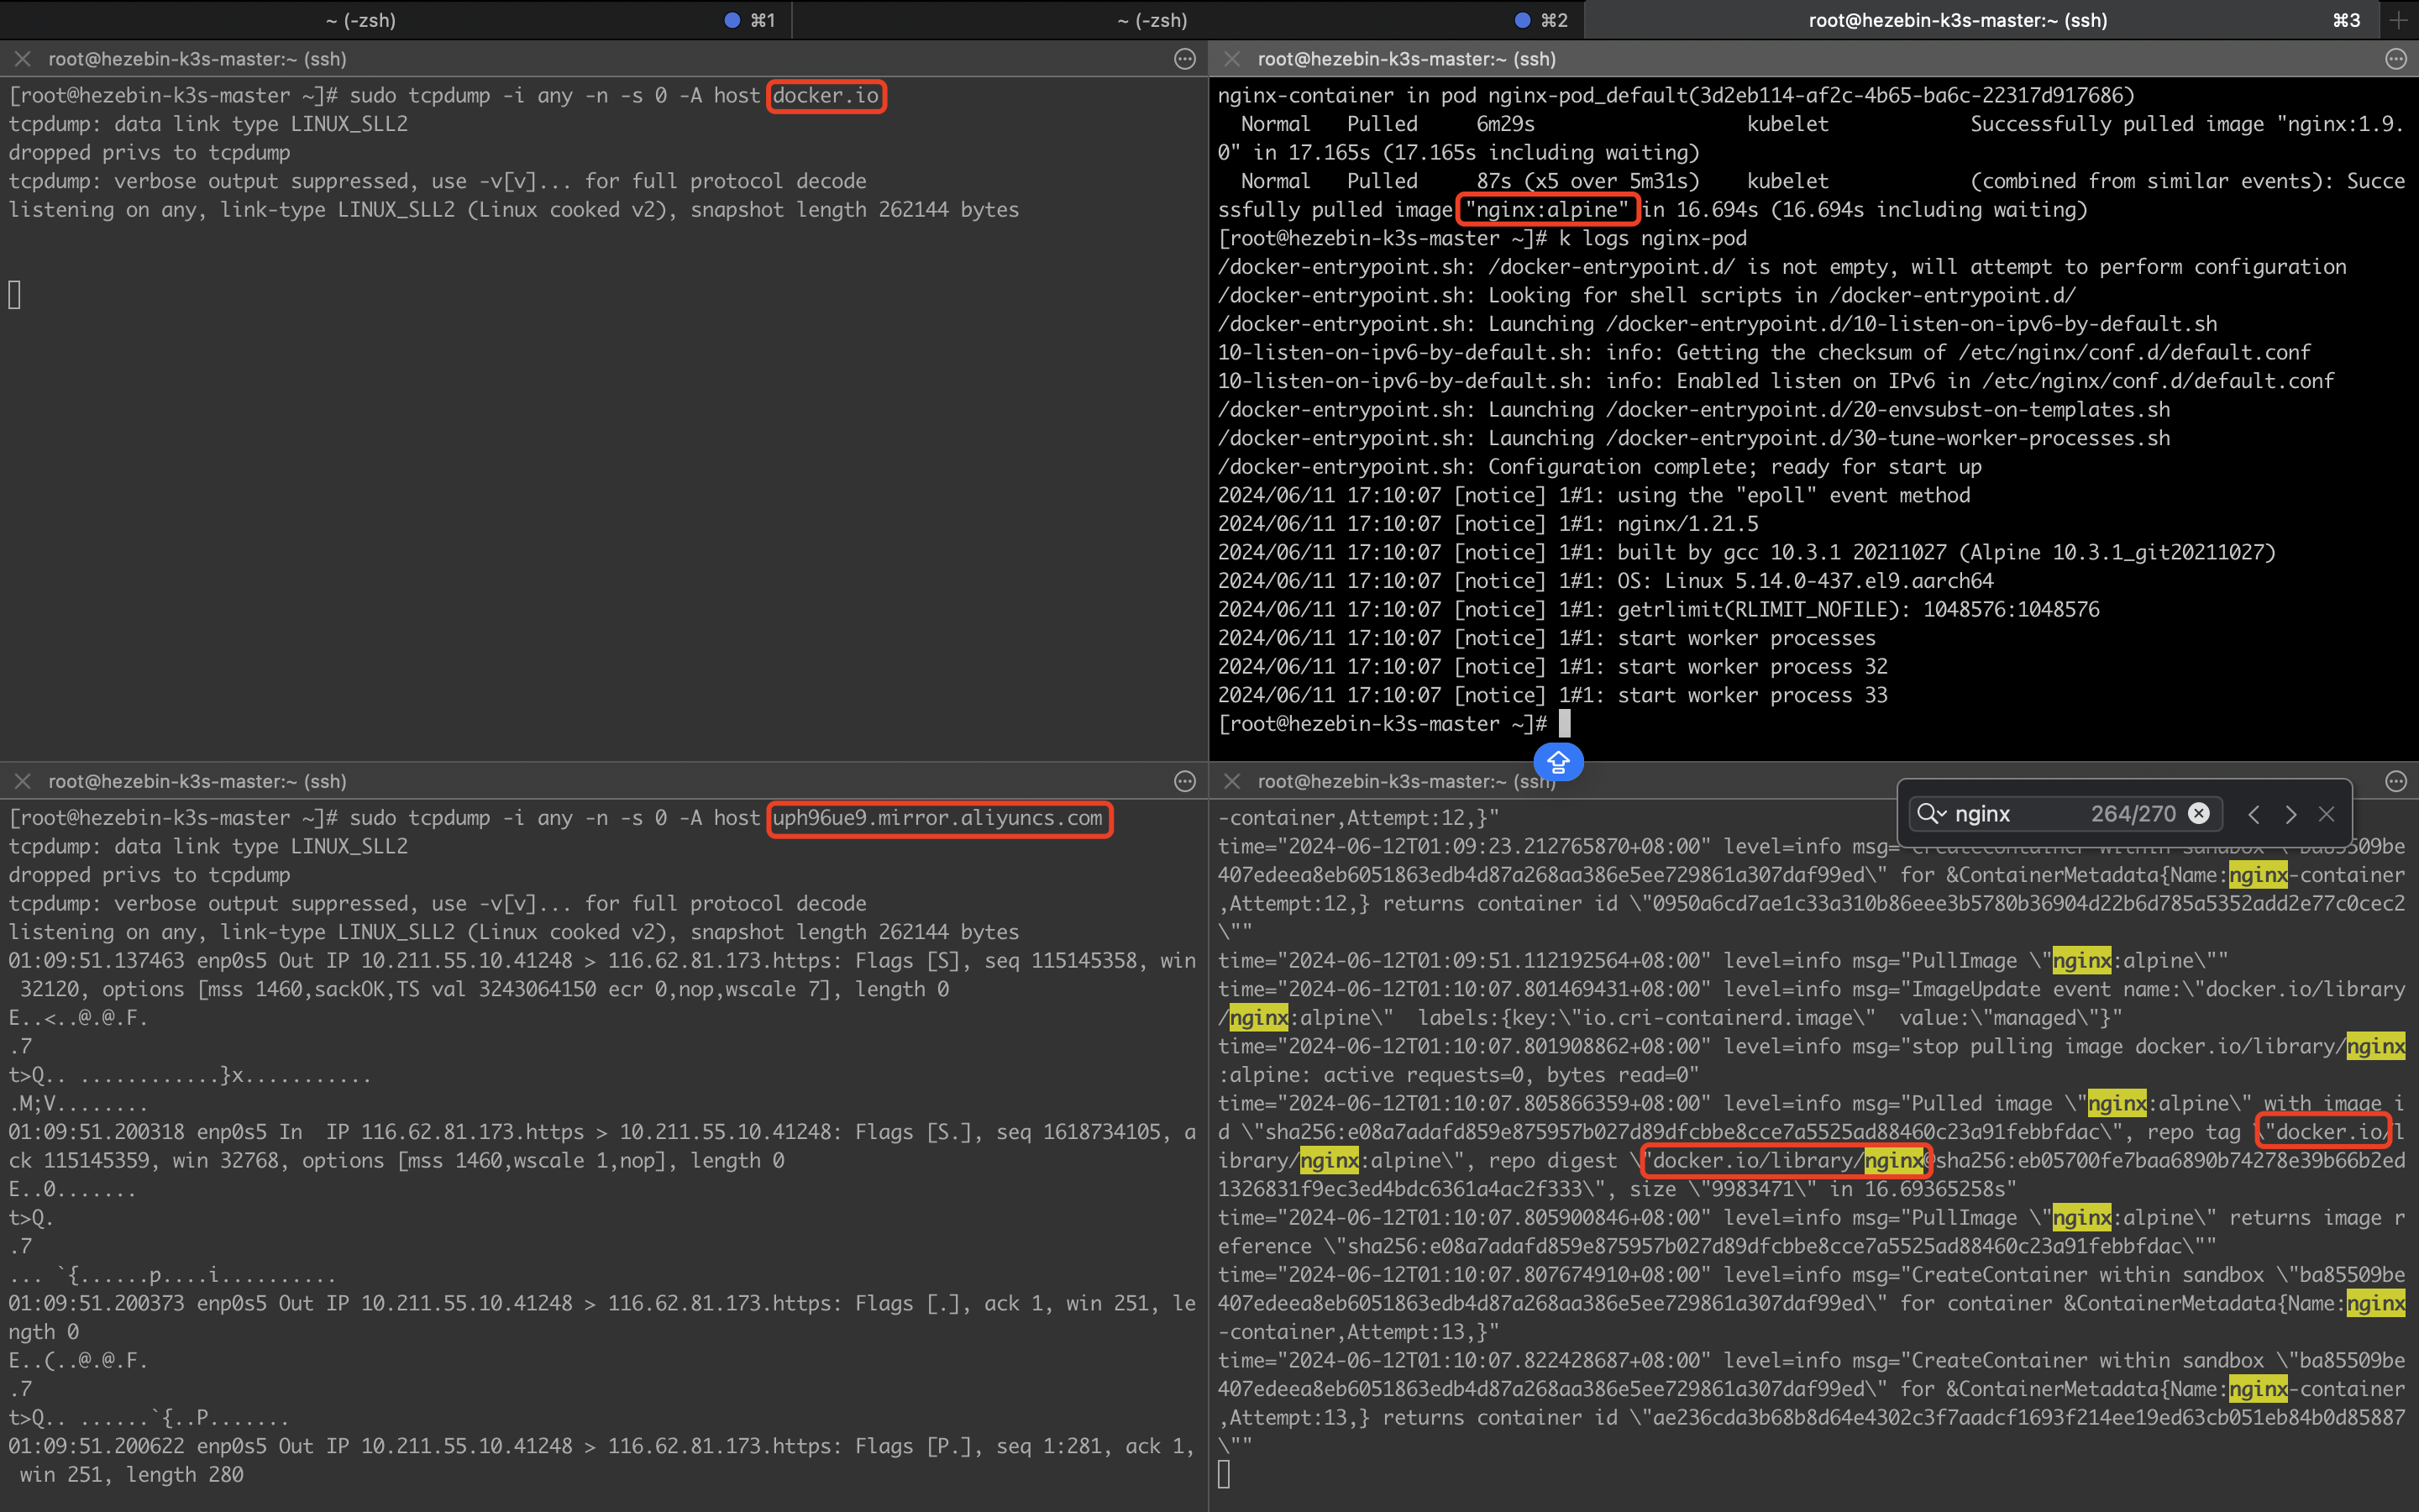Select the root@hezebin-k3s-master ssh tab
Screen dimensions: 2419x1512
[1957, 20]
